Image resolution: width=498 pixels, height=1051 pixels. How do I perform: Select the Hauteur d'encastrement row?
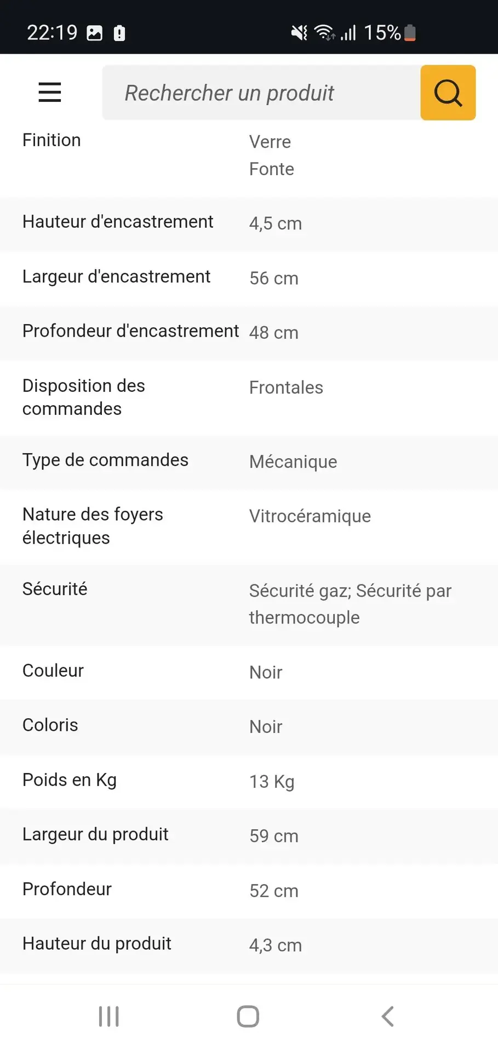[249, 224]
